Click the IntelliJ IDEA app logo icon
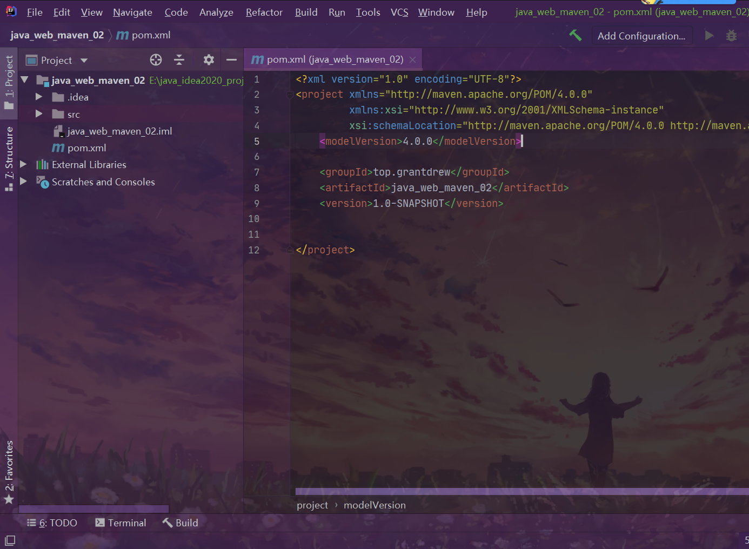This screenshot has width=749, height=549. coord(11,11)
